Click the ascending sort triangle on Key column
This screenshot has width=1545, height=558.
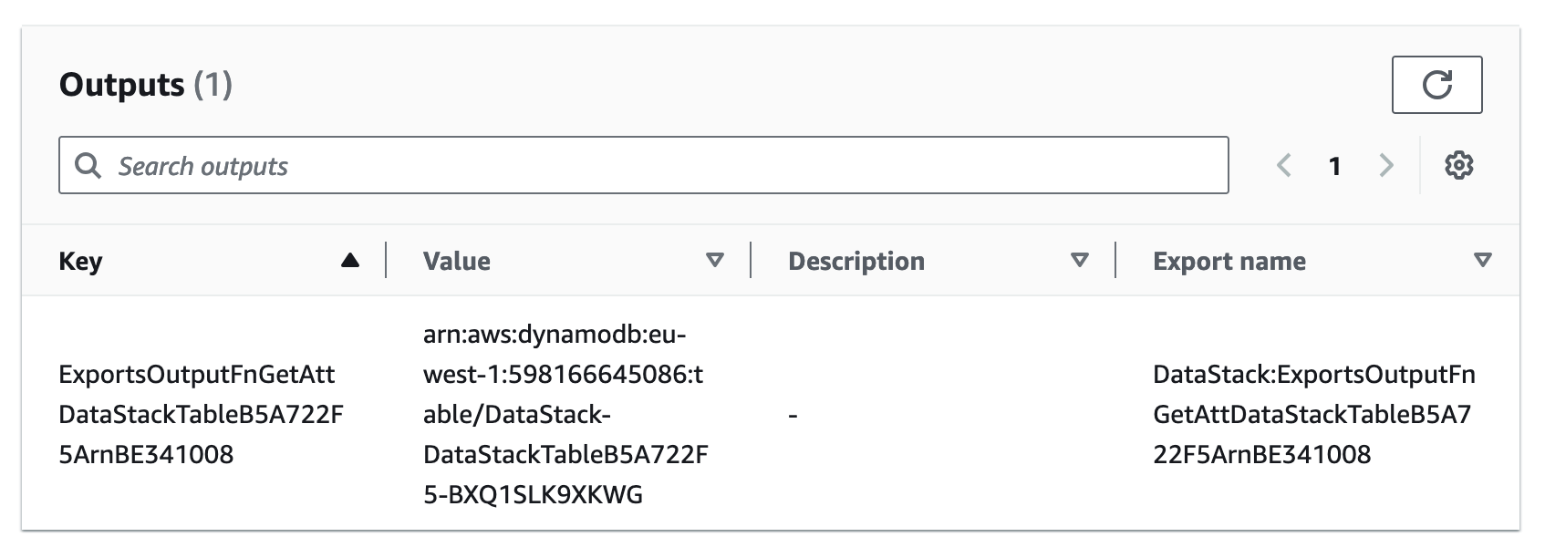[x=349, y=260]
